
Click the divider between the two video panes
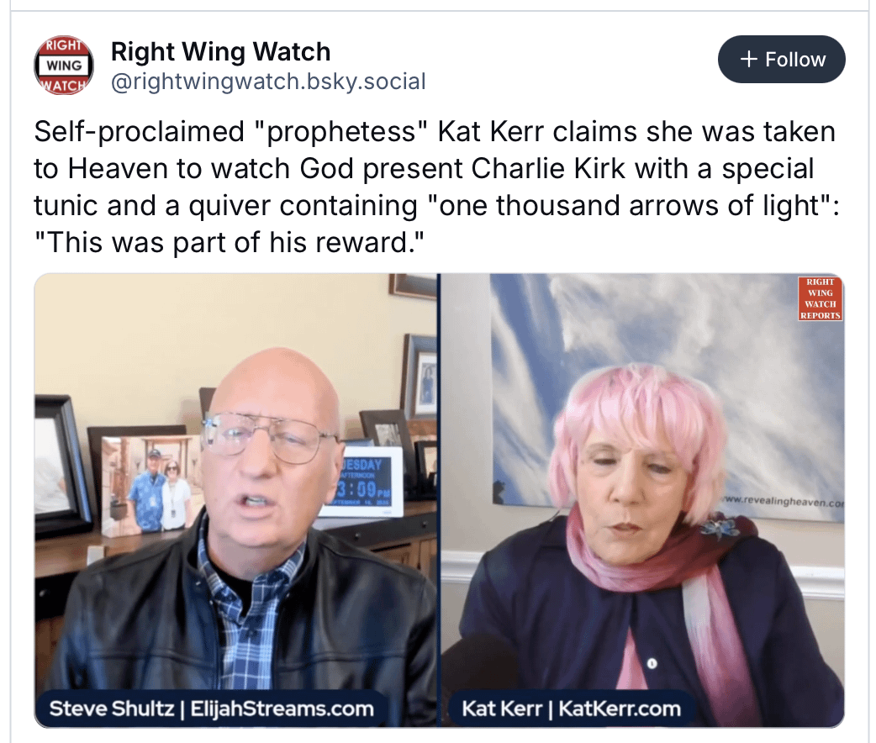point(439,500)
